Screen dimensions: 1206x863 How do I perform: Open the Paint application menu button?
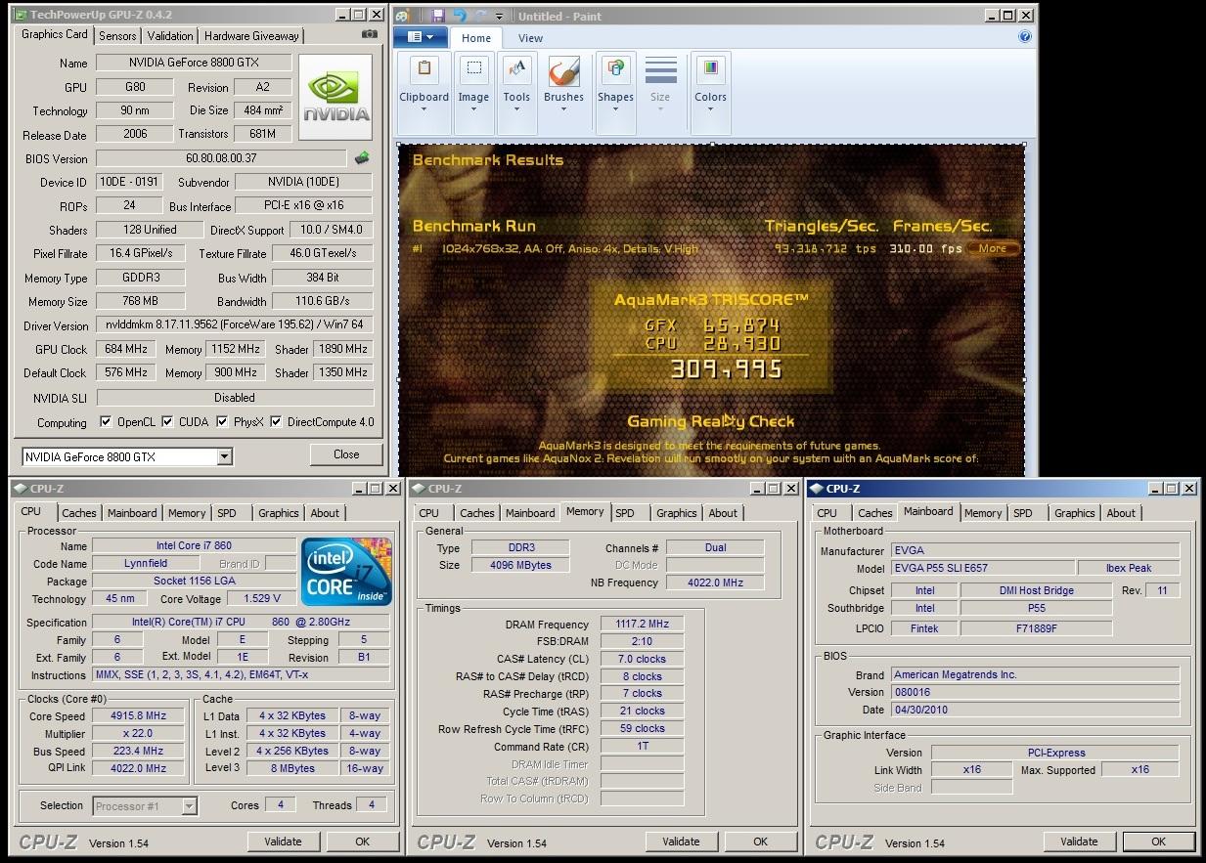click(x=421, y=37)
